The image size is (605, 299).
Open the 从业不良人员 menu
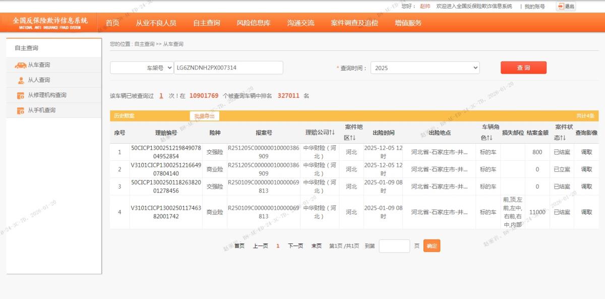point(156,23)
